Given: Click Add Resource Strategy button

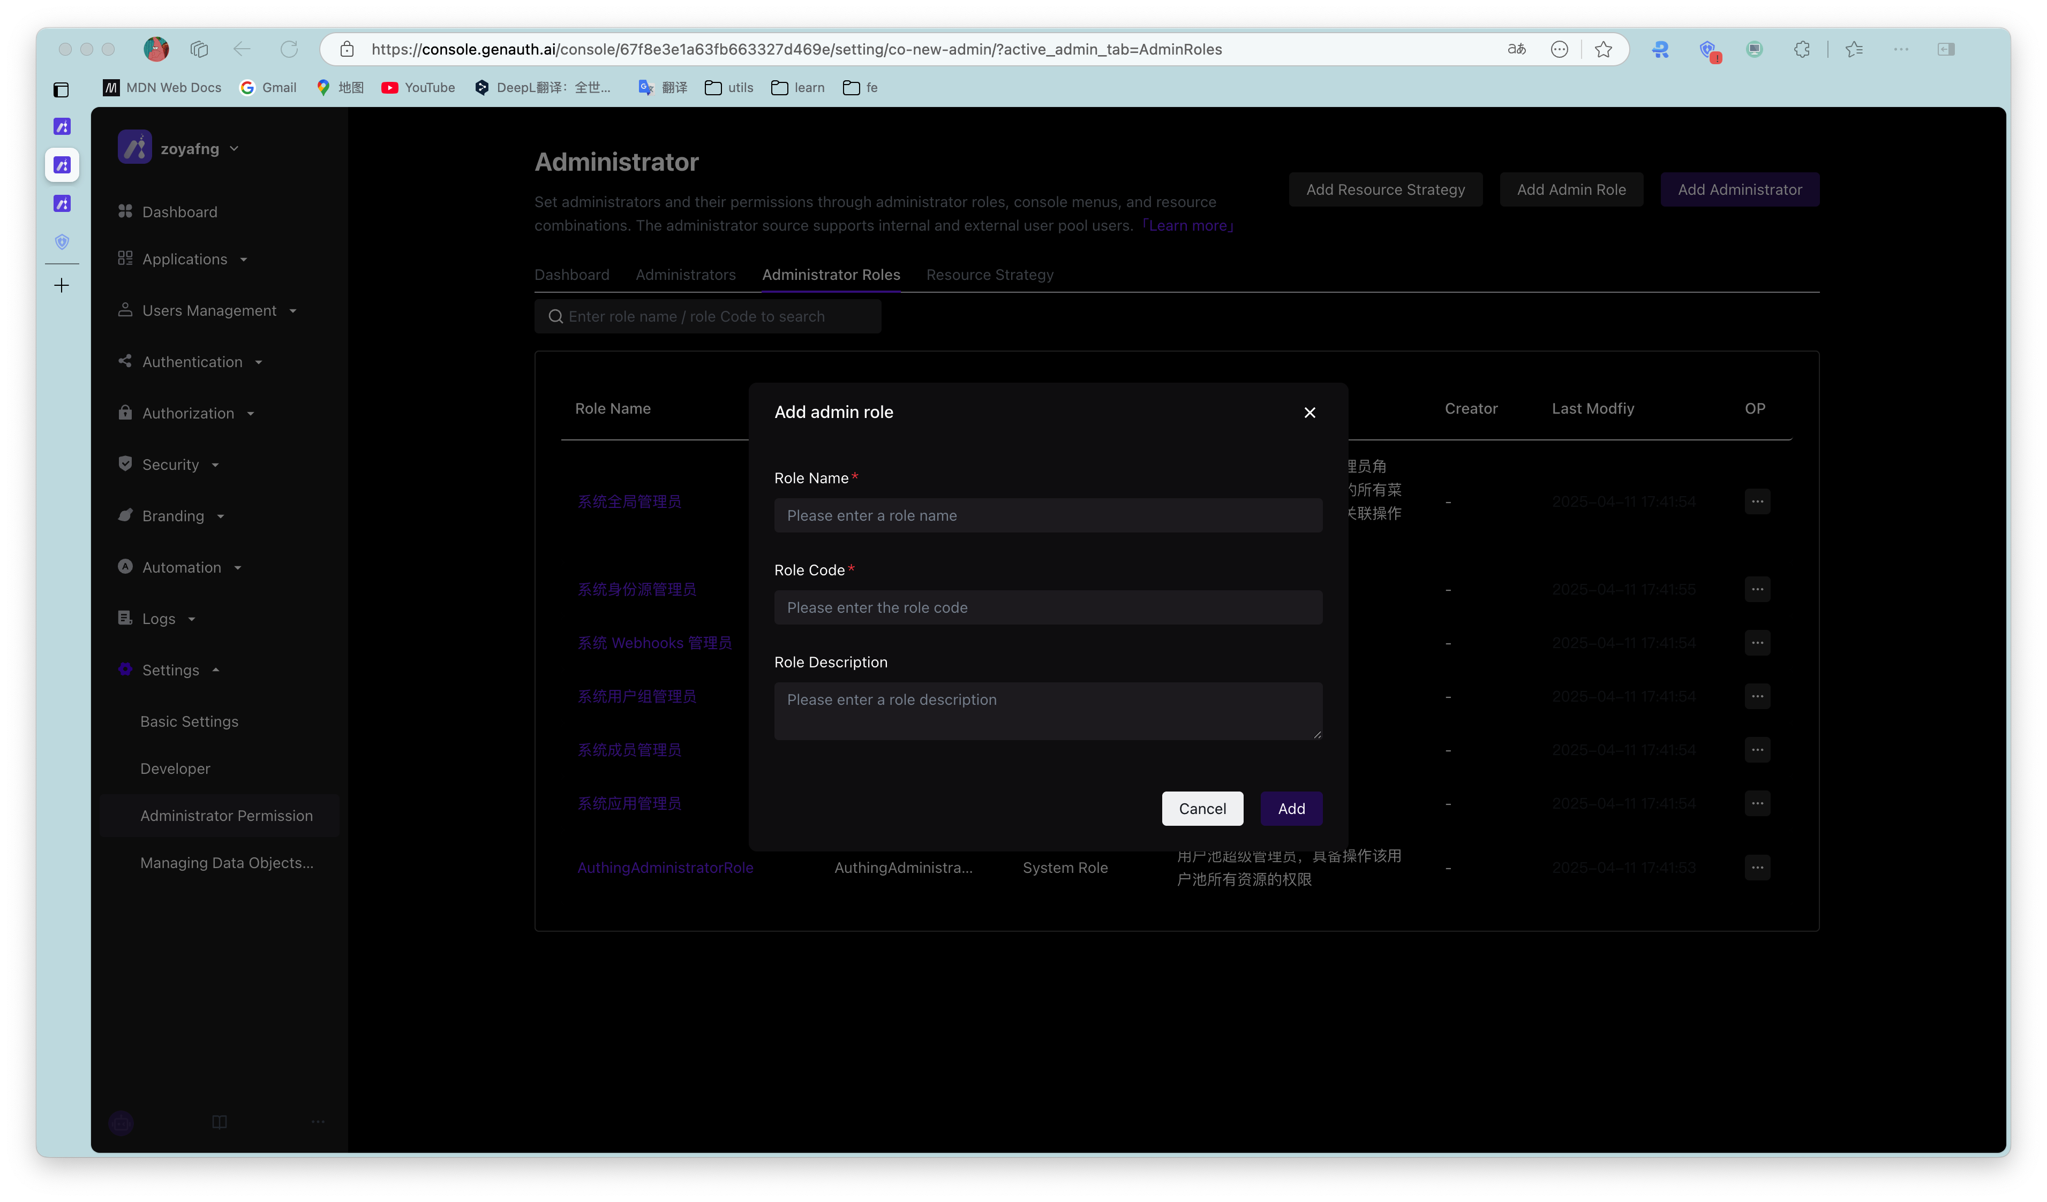Looking at the screenshot, I should click(1385, 189).
